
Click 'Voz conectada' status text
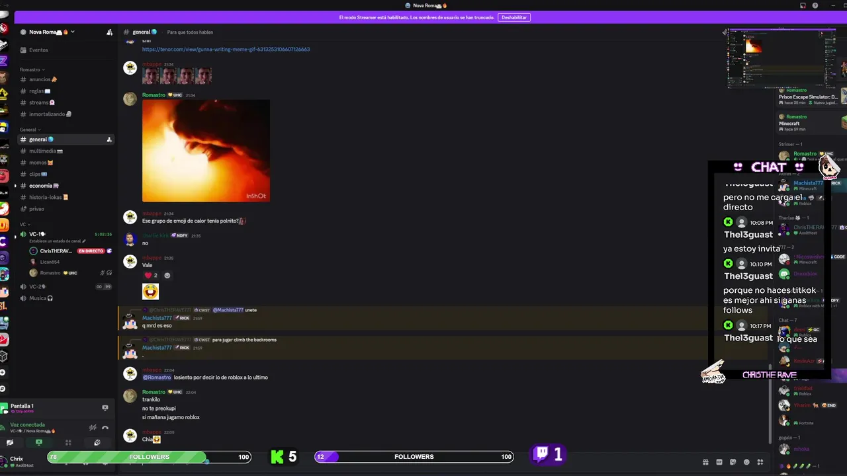click(x=28, y=425)
